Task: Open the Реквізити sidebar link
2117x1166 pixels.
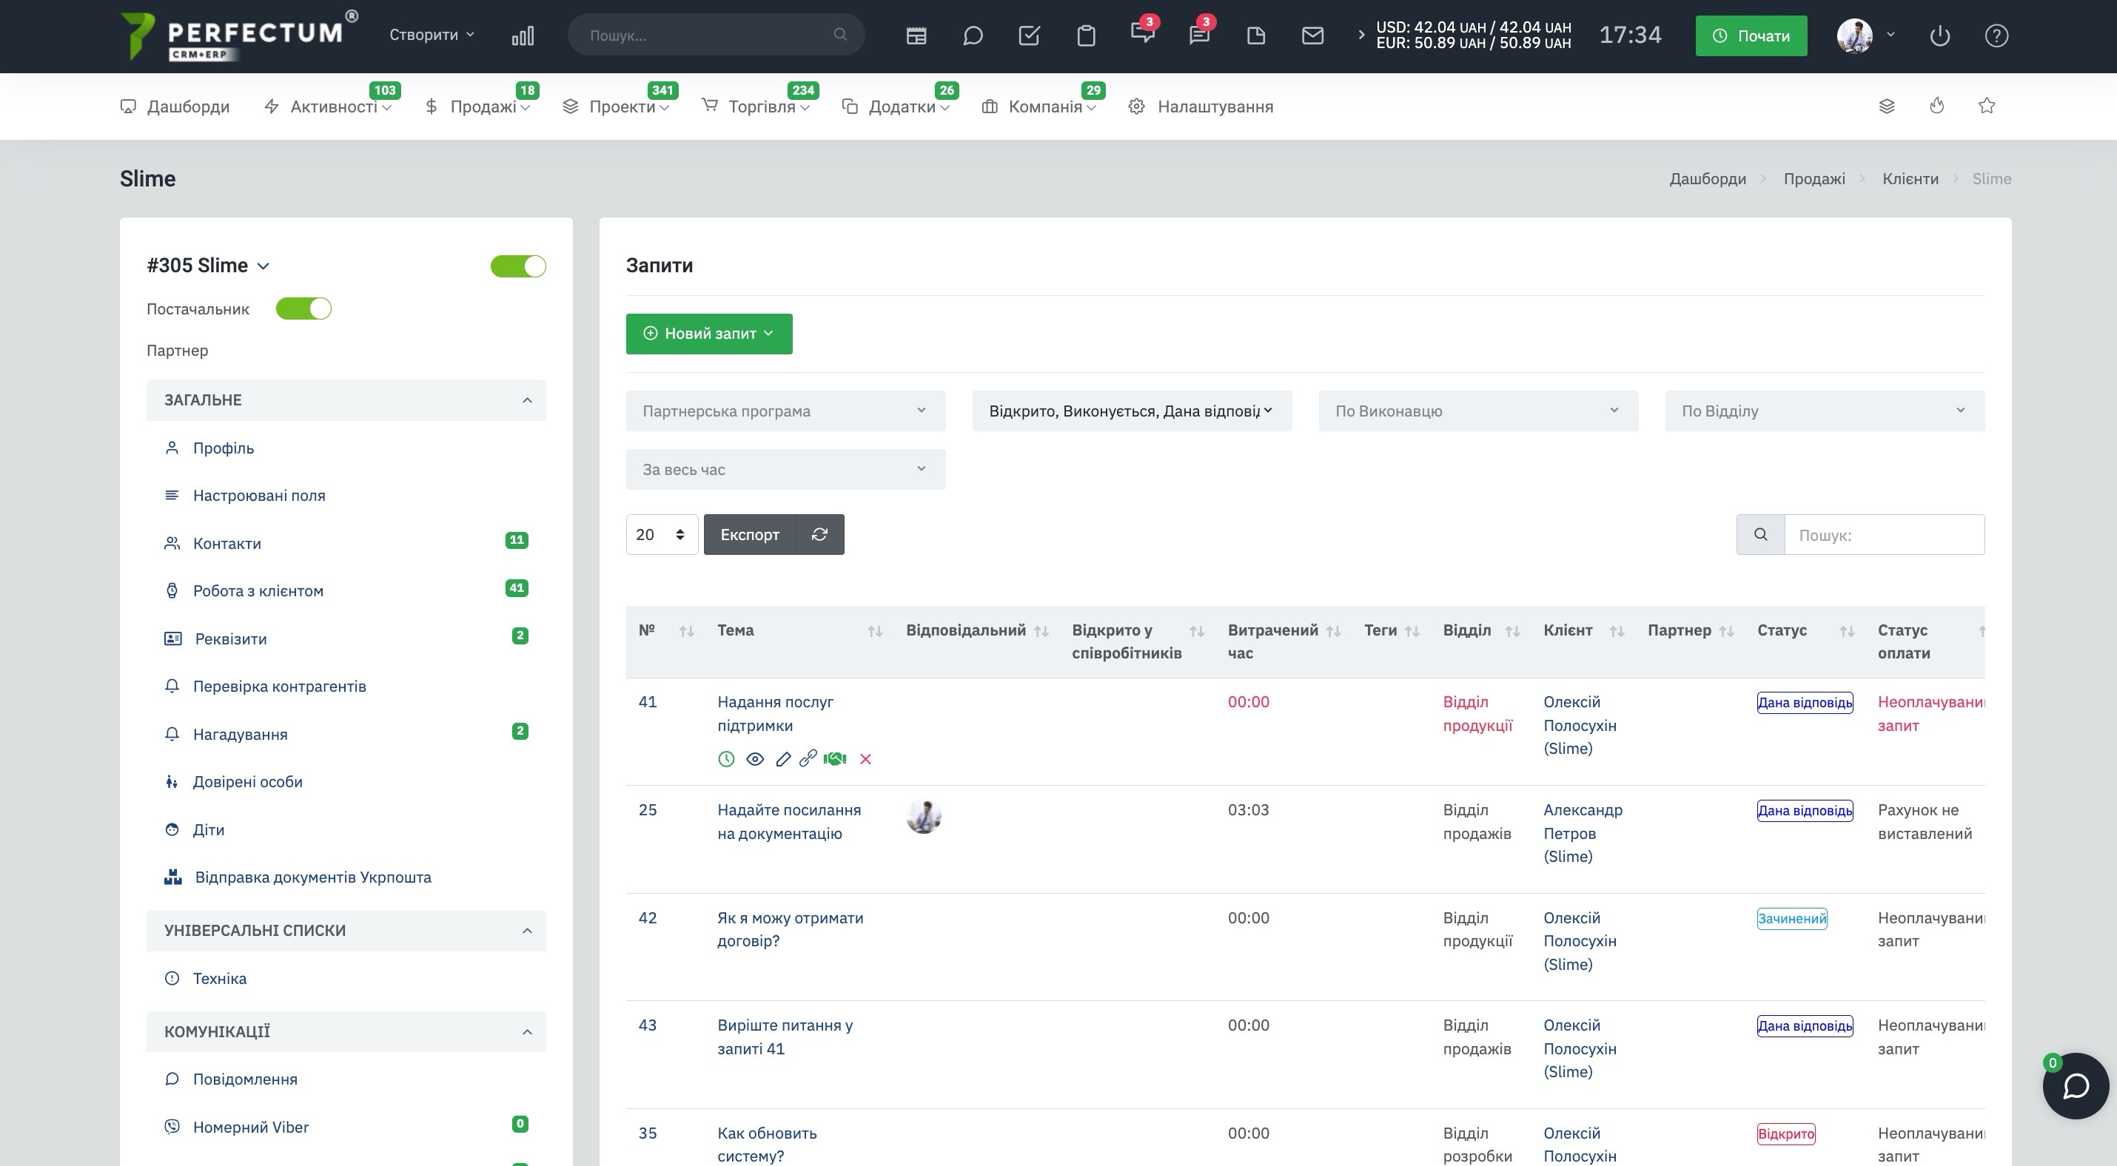Action: [x=231, y=638]
